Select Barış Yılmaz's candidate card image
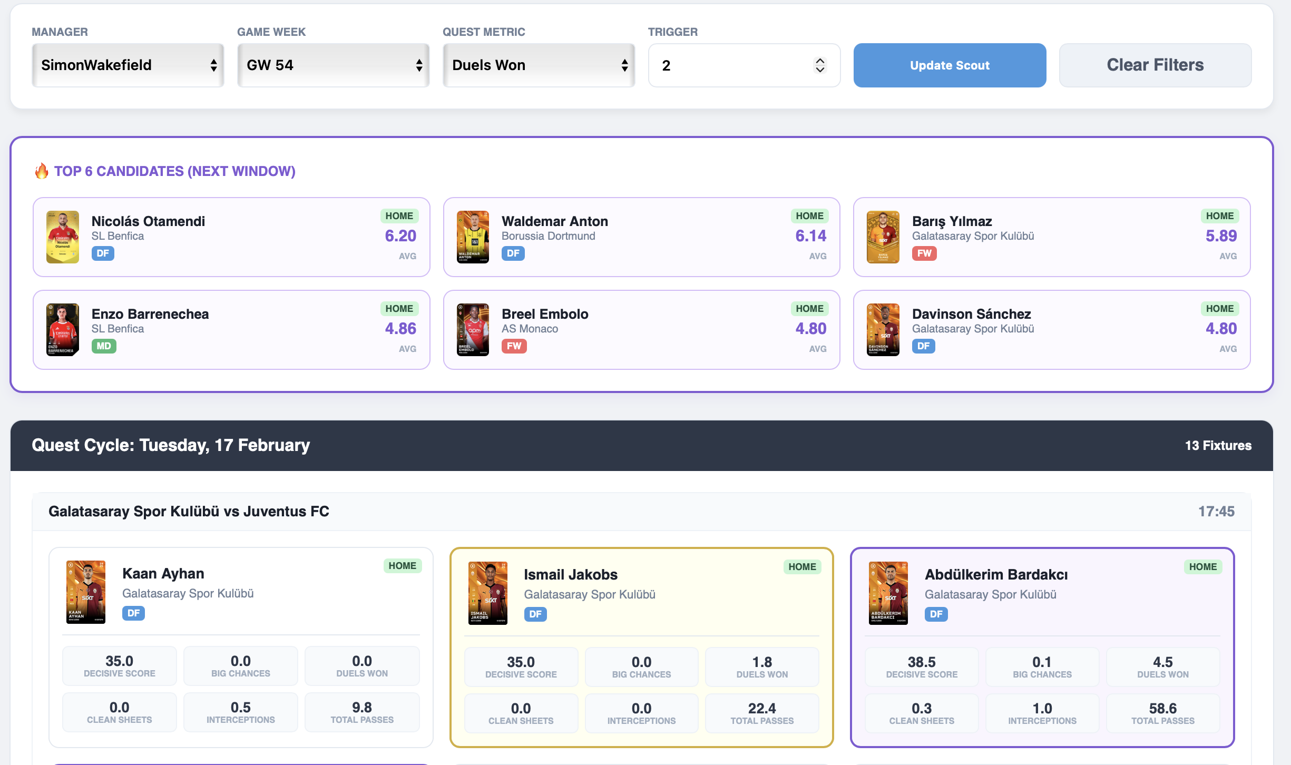The height and width of the screenshot is (765, 1291). point(883,237)
